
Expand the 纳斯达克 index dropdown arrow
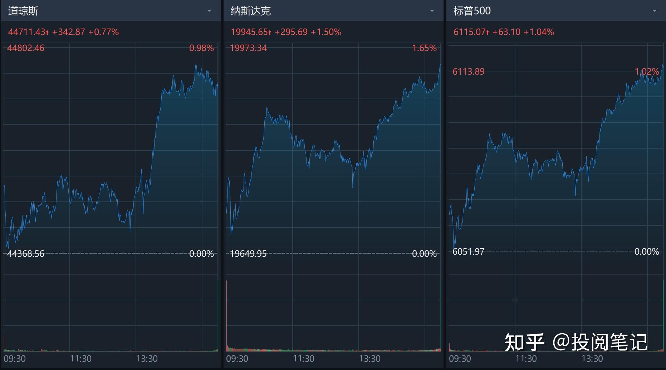(432, 11)
